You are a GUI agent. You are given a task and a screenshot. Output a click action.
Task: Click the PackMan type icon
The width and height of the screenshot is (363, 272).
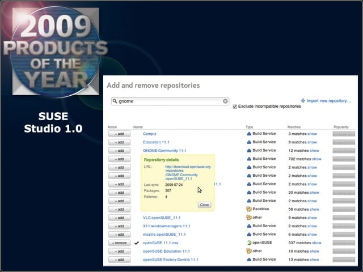click(x=249, y=209)
